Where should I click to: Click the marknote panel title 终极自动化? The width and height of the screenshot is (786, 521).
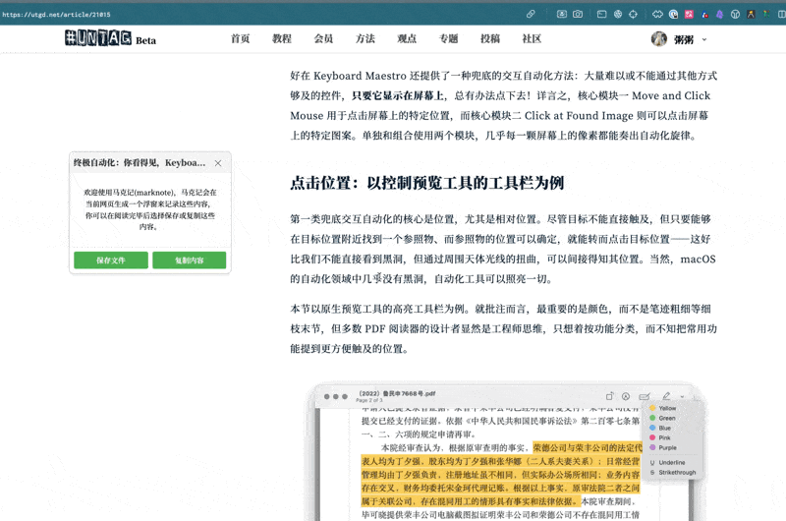point(140,162)
